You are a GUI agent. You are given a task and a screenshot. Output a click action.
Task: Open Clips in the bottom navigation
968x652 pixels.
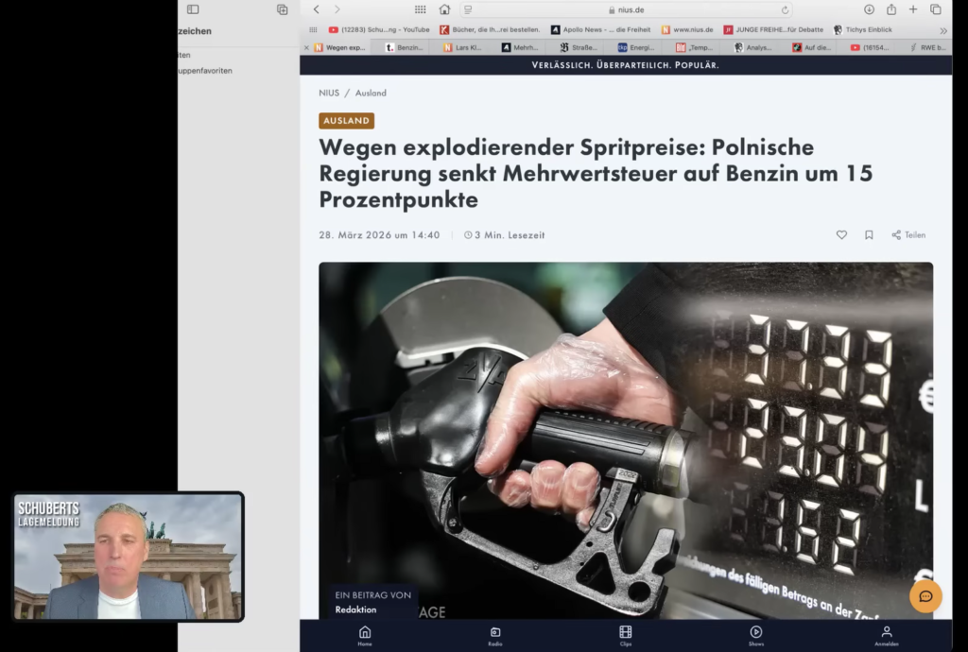[x=625, y=636]
